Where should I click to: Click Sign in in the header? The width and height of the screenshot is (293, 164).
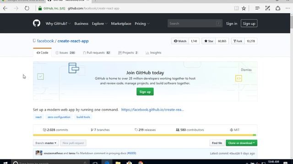tap(232, 24)
